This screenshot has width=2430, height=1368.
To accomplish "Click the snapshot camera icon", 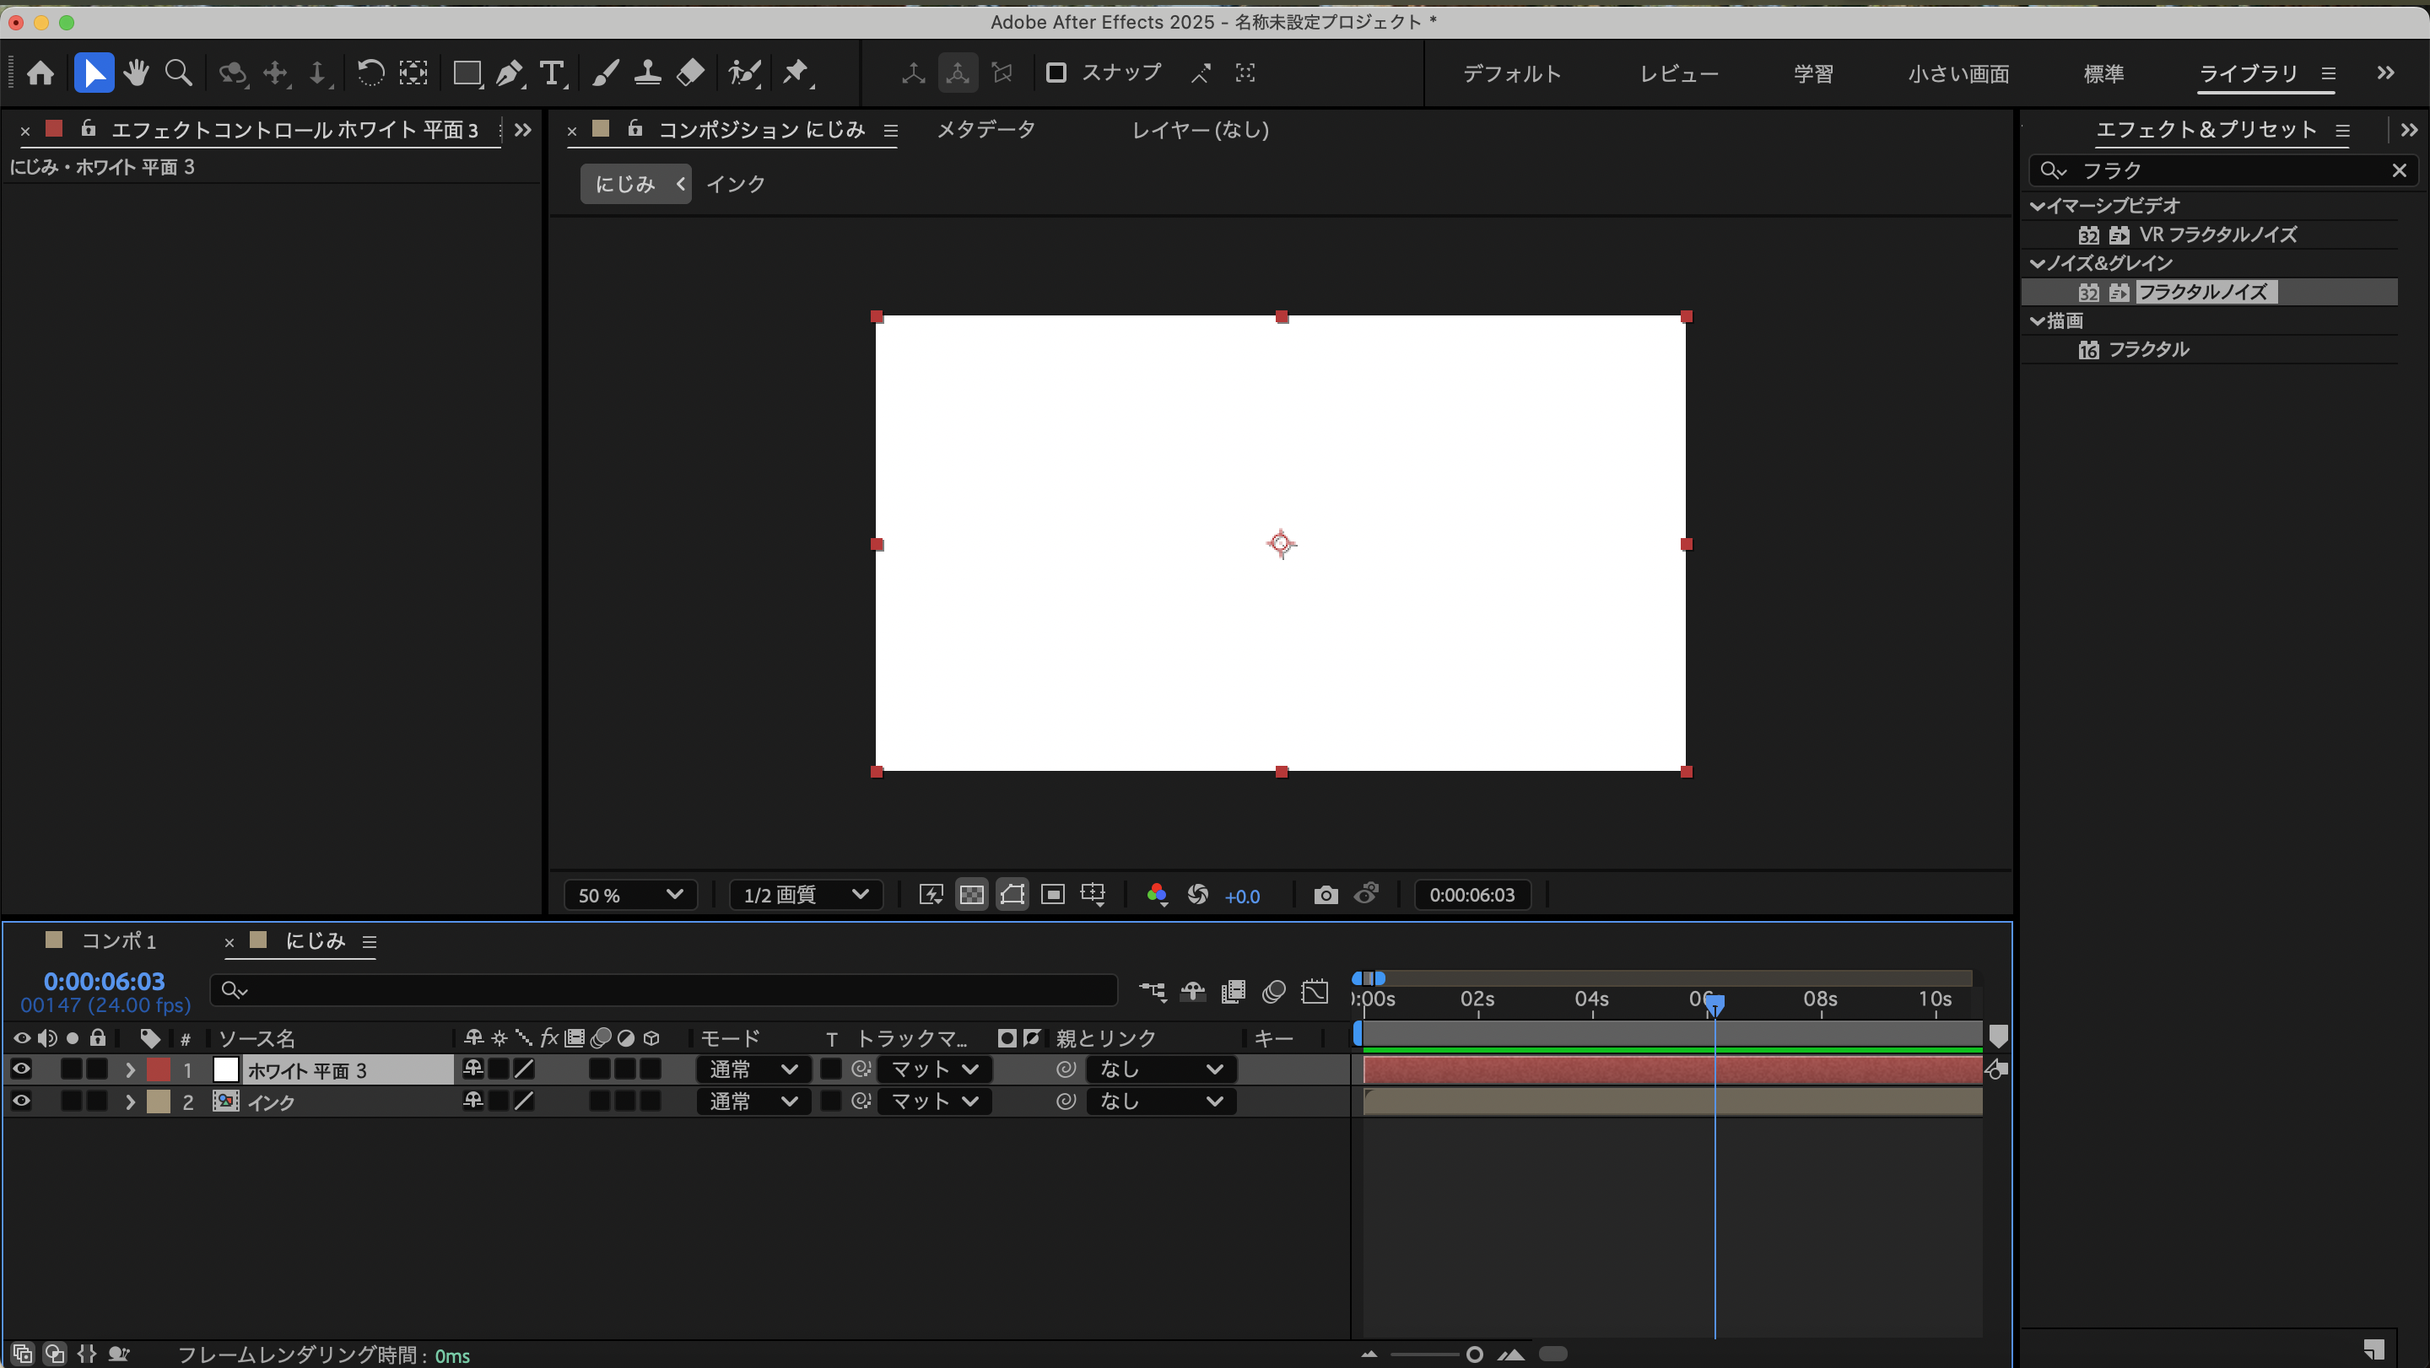I will click(x=1326, y=895).
